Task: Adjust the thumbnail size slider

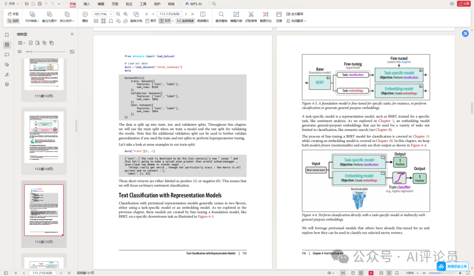Action: click(x=45, y=52)
